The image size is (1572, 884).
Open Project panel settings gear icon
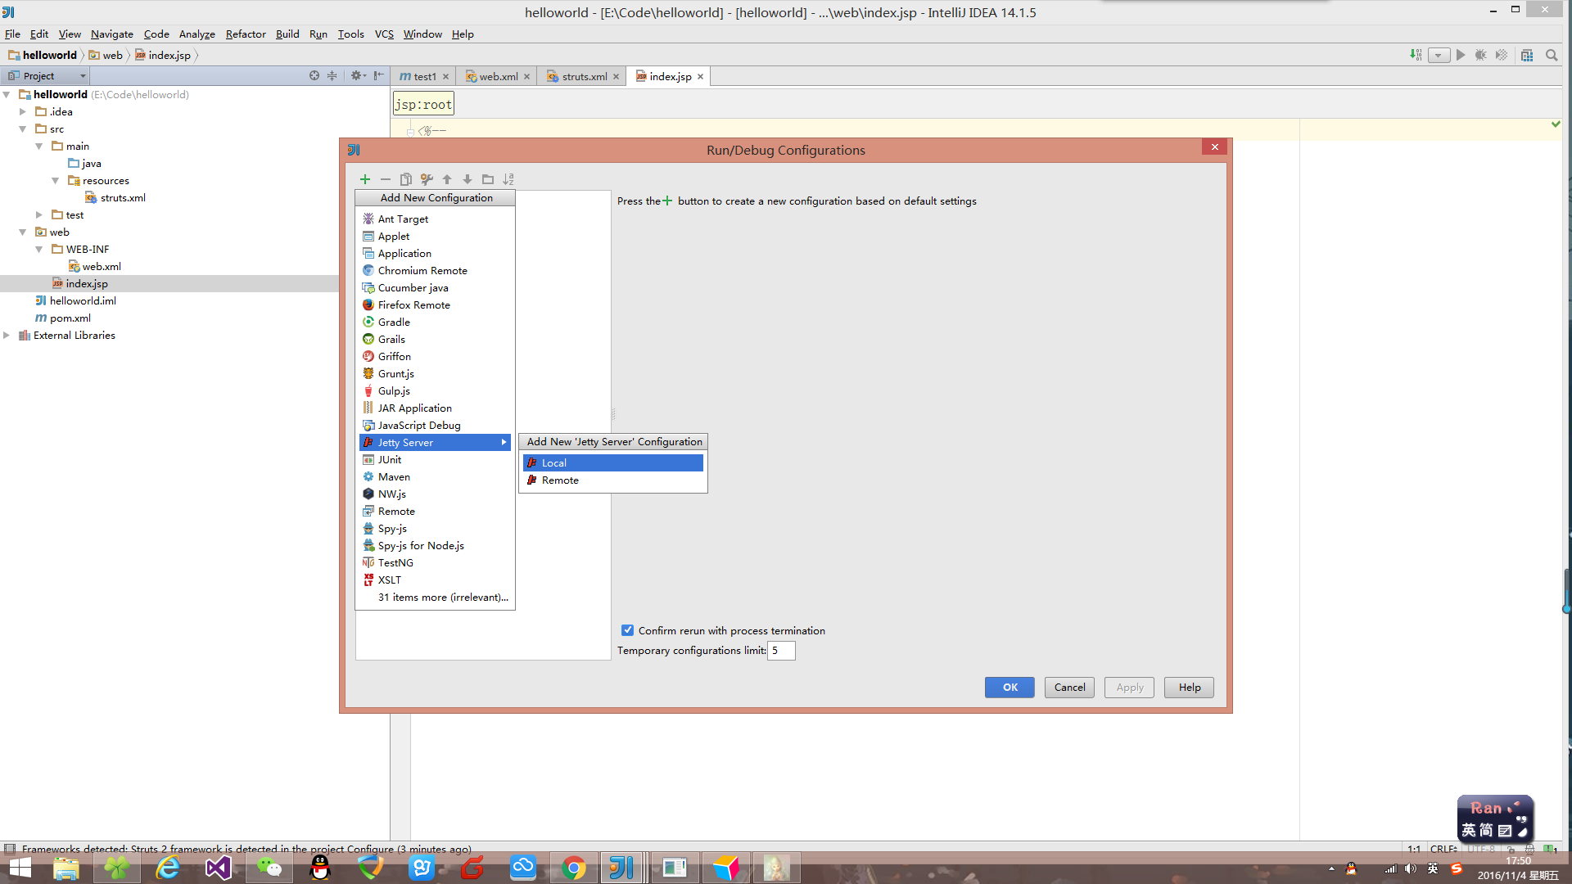point(357,75)
